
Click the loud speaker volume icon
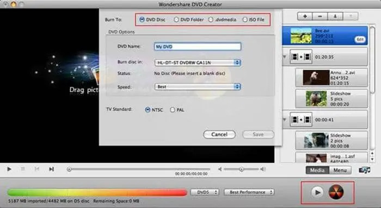tap(263, 169)
